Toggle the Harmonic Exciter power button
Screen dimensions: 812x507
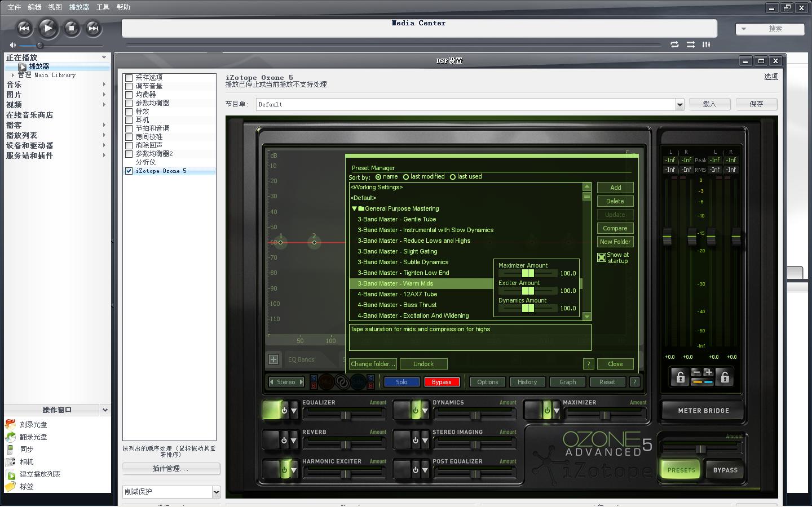(x=284, y=469)
